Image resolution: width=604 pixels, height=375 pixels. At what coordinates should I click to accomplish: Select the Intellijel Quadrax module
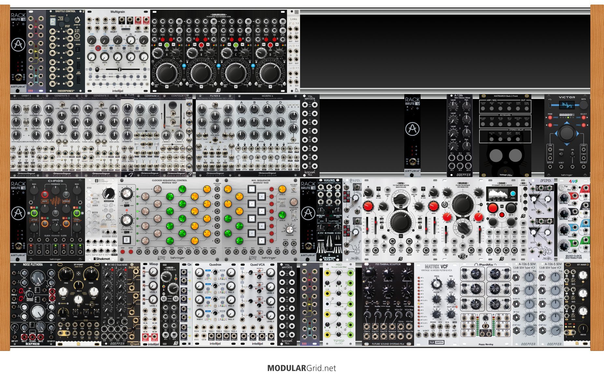point(215,304)
